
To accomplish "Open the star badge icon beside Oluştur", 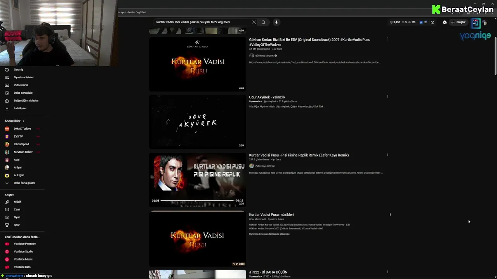I will click(445, 22).
